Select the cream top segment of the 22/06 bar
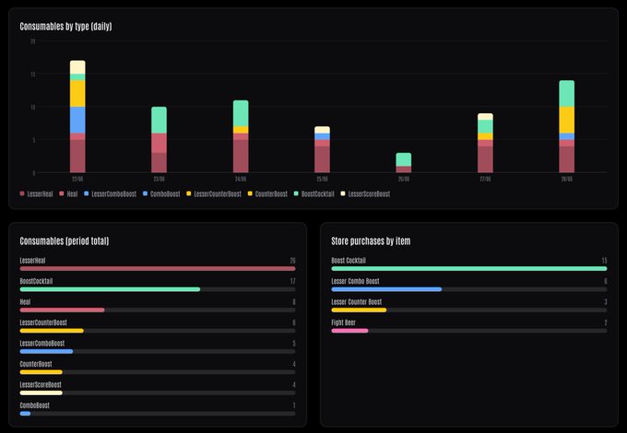The image size is (627, 433). tap(77, 67)
